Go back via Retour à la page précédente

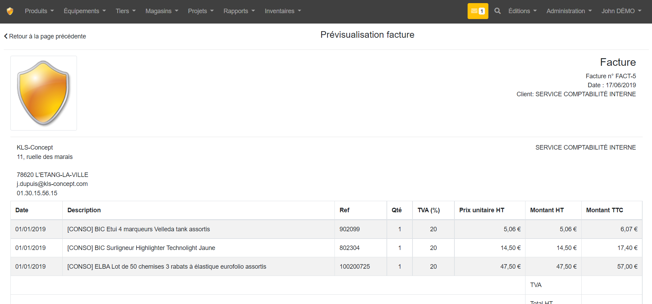tap(45, 36)
